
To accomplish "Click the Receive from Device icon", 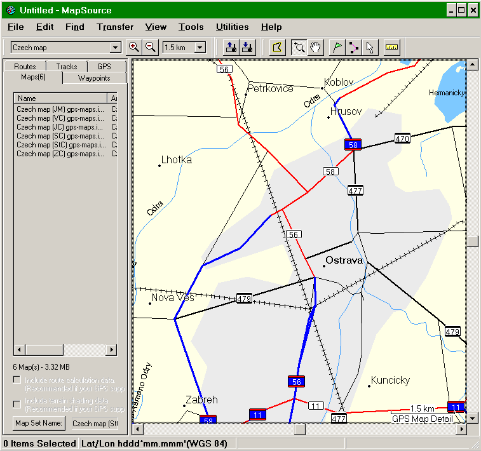I will tap(247, 47).
